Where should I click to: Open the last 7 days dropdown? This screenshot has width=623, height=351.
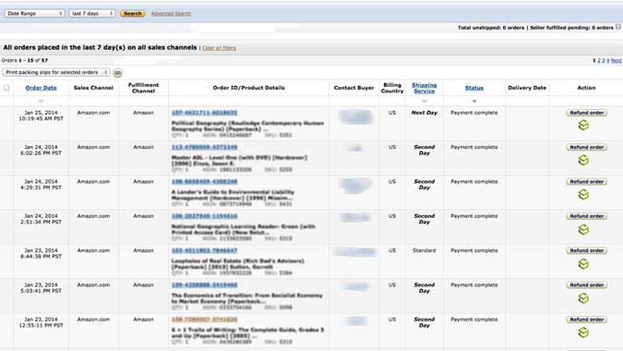(x=92, y=14)
